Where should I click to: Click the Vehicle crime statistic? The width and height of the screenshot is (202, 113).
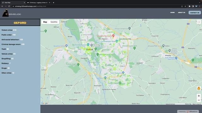click(x=9, y=54)
